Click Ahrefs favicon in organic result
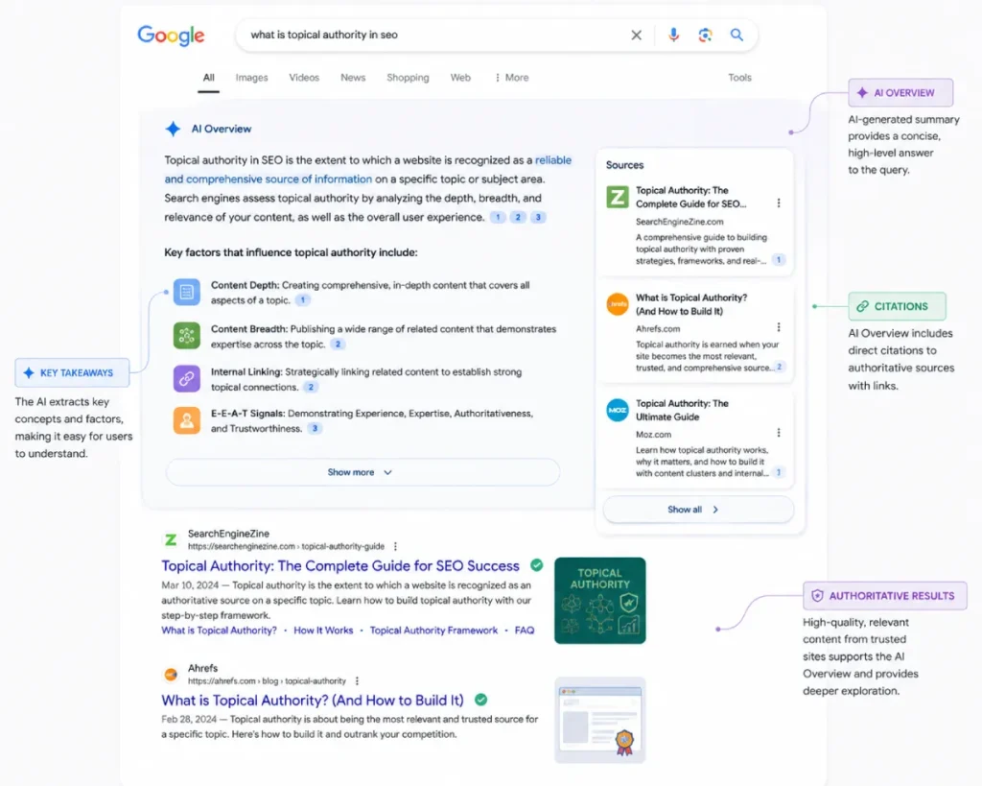Viewport: 982px width, 786px height. pos(171,675)
